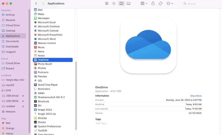The height and width of the screenshot is (135, 222).
Task: Click the Share toolbar icon
Action: tap(153, 4)
